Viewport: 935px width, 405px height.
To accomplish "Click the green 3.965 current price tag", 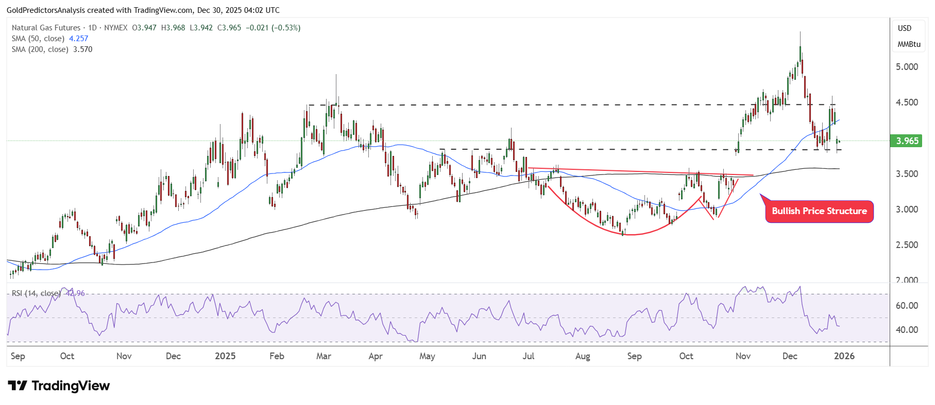I will [907, 141].
